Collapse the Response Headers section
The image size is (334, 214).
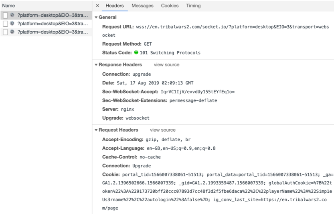click(96, 65)
